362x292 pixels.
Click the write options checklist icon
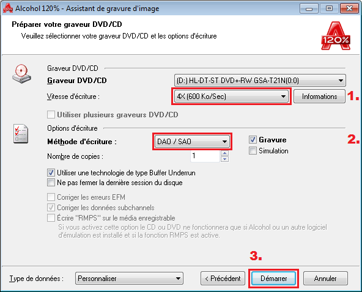point(21,134)
